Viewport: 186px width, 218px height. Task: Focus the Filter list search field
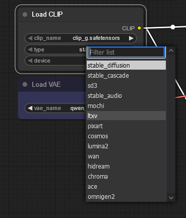tap(126, 52)
